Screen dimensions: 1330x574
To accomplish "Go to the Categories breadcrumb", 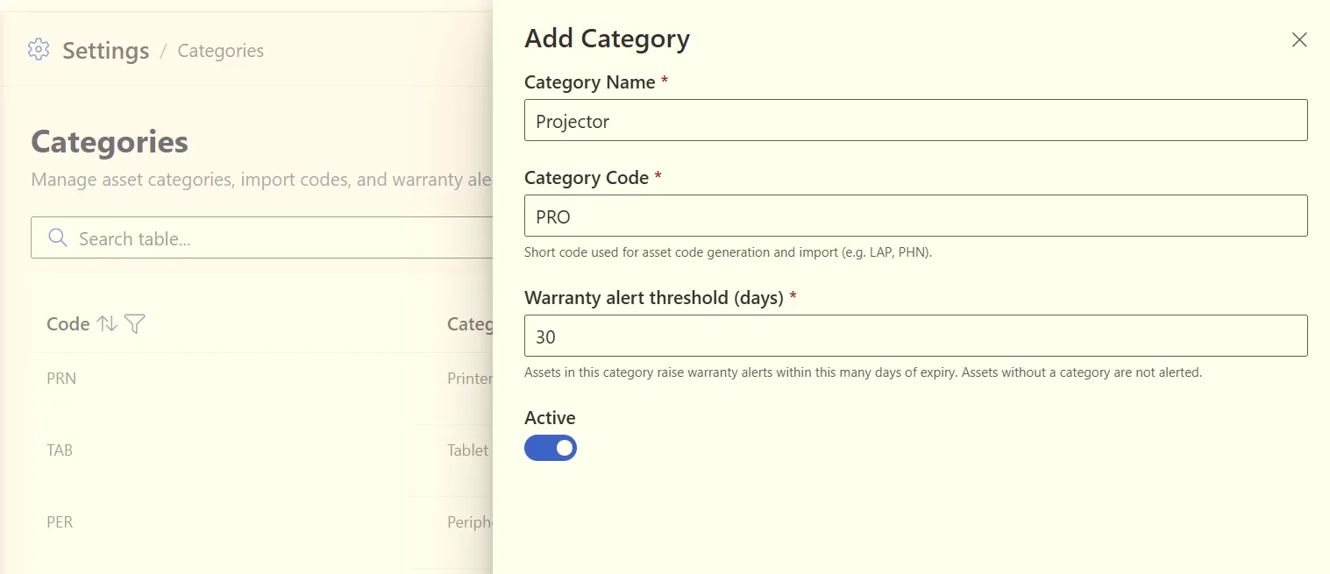I will click(221, 51).
